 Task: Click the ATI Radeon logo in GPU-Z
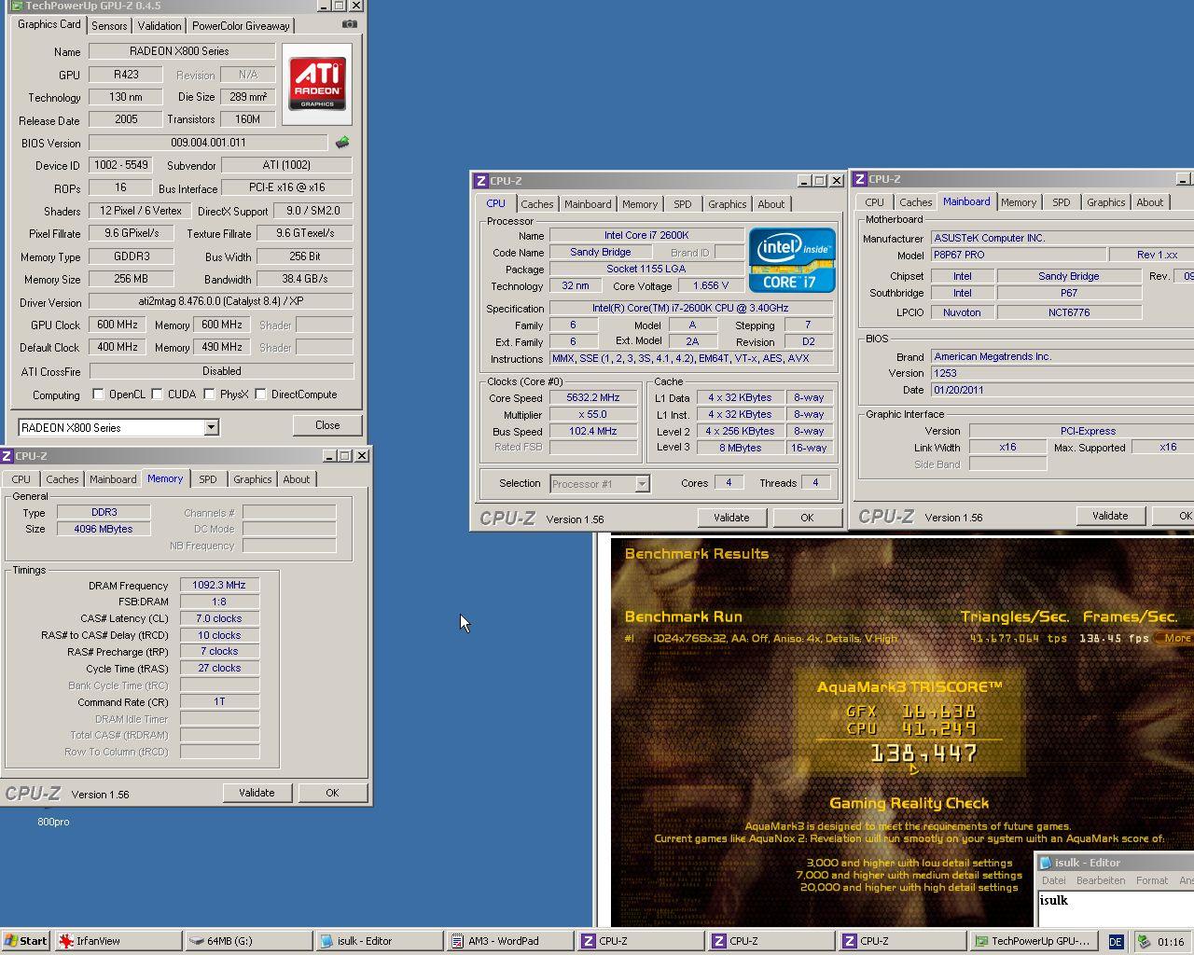pos(317,84)
